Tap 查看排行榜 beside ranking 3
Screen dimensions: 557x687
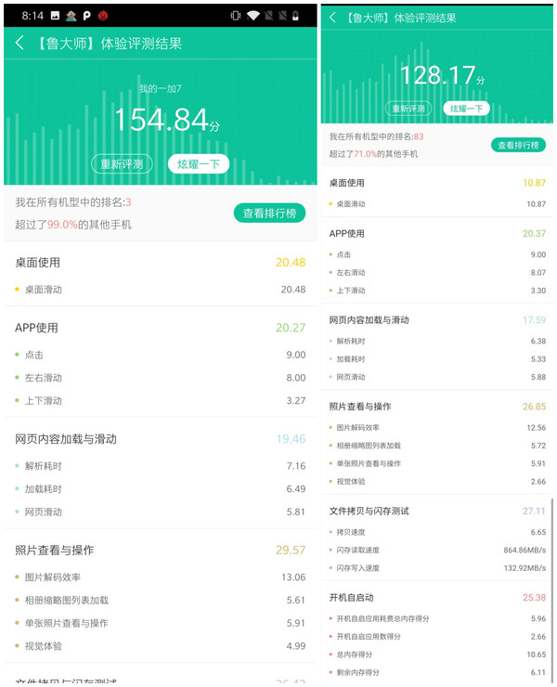coord(269,213)
